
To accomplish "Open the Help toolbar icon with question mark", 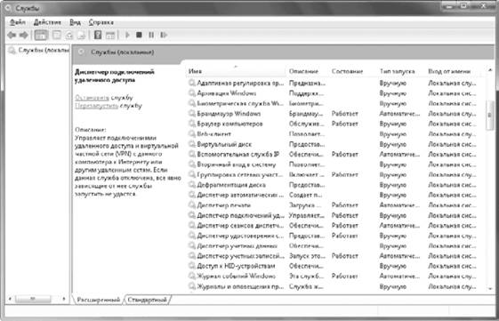I will coord(98,35).
